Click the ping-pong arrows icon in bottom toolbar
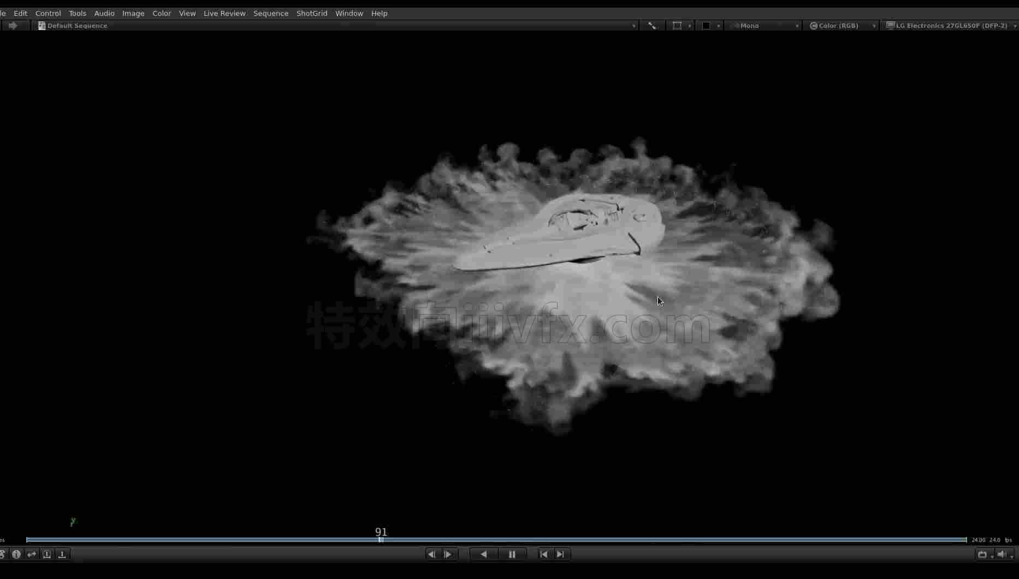 (32, 554)
